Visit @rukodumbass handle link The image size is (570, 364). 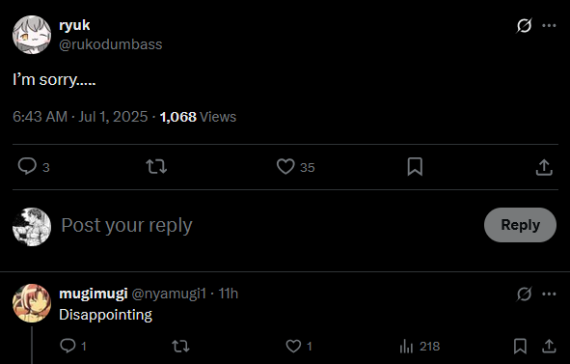pos(111,44)
